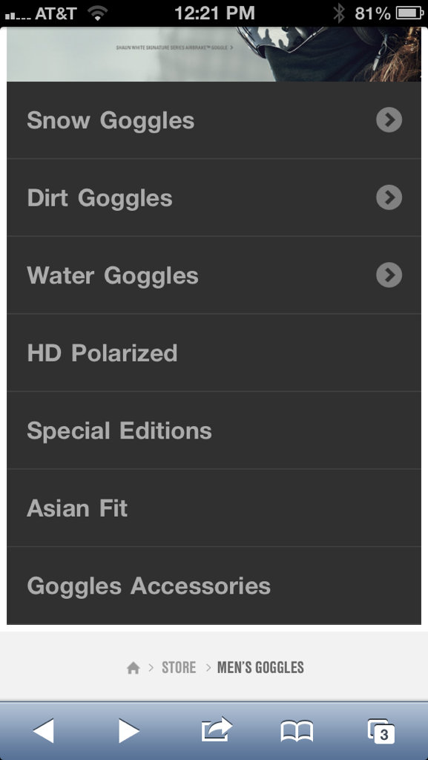428x760 pixels.
Task: Tap the battery indicator icon
Action: pyautogui.click(x=410, y=13)
